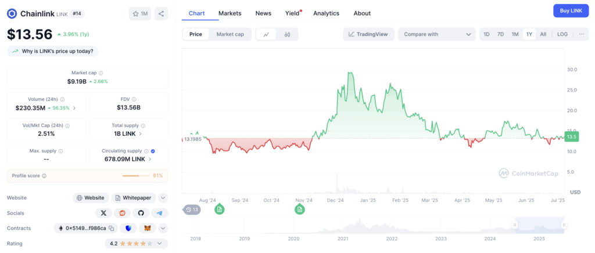
Task: Expand the 1B LINK total supply chevron
Action: tap(141, 133)
